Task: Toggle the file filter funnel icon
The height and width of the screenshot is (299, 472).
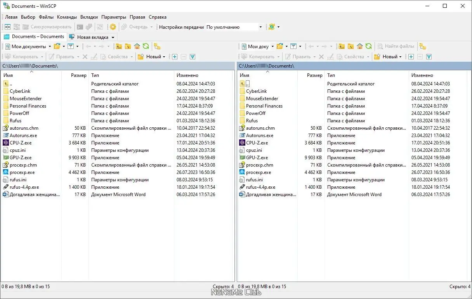Action: pos(71,46)
